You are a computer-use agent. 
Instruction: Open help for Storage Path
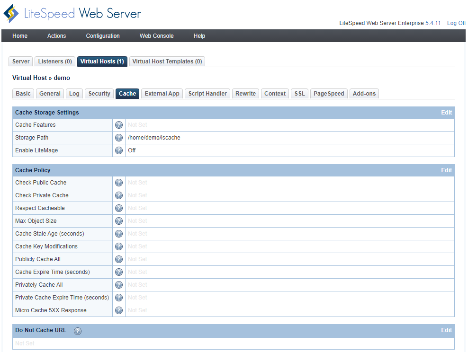(x=119, y=138)
